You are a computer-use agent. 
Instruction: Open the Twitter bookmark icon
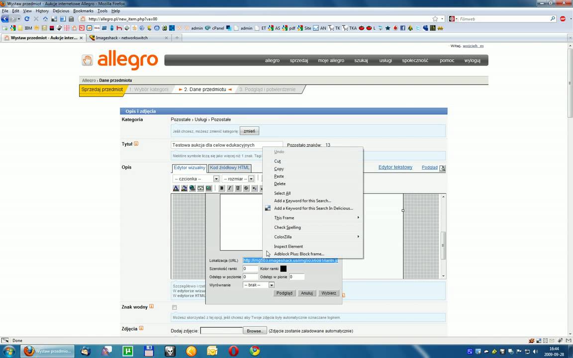pos(418,28)
